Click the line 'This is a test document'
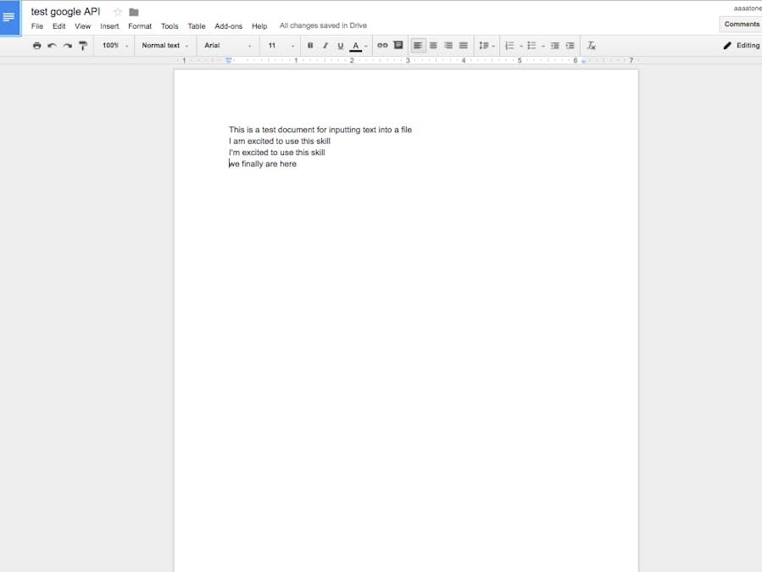 [x=320, y=130]
